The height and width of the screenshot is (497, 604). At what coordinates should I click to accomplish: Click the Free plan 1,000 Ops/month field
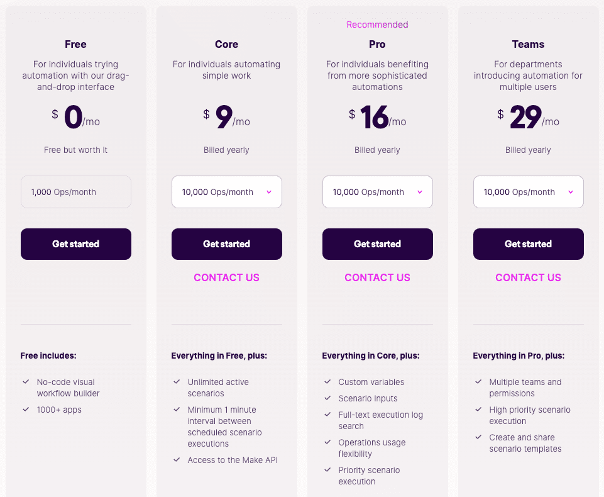tap(76, 192)
